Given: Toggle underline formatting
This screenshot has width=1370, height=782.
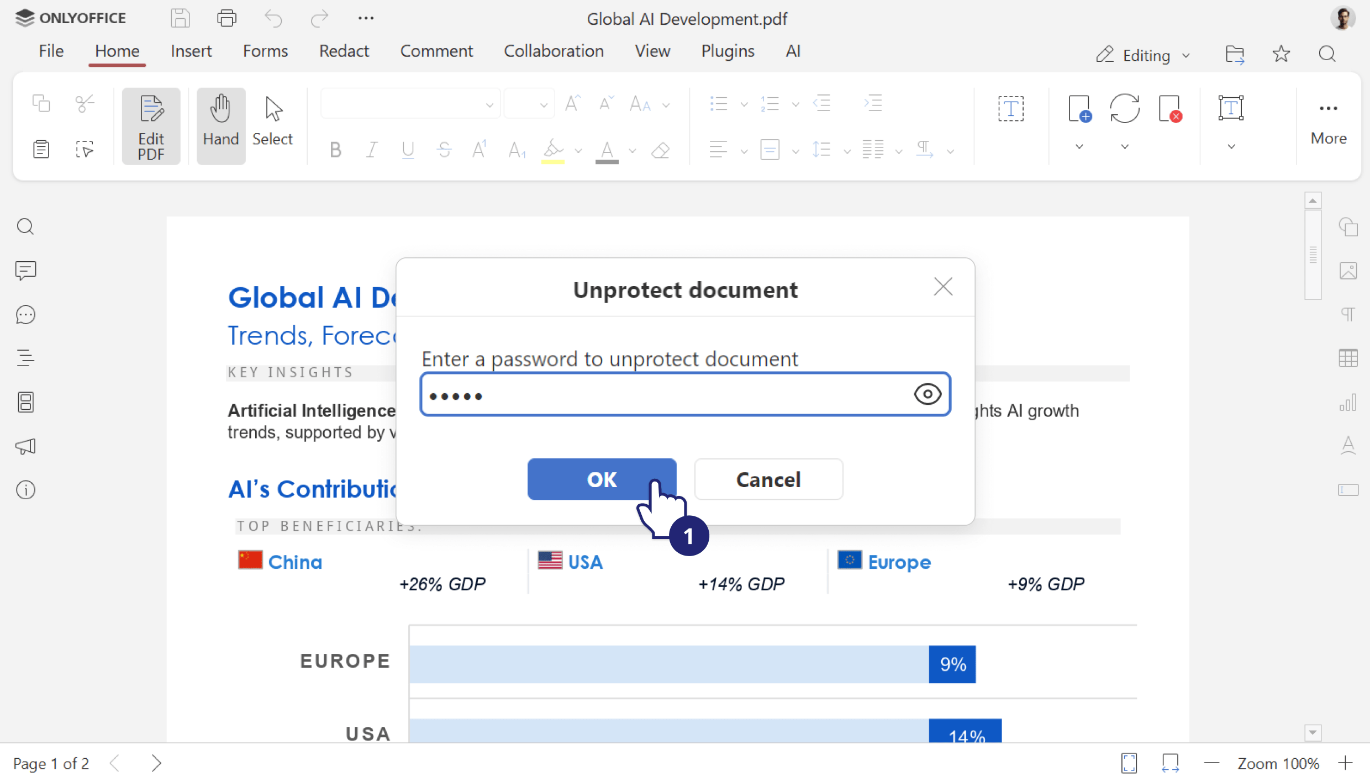Looking at the screenshot, I should [408, 149].
